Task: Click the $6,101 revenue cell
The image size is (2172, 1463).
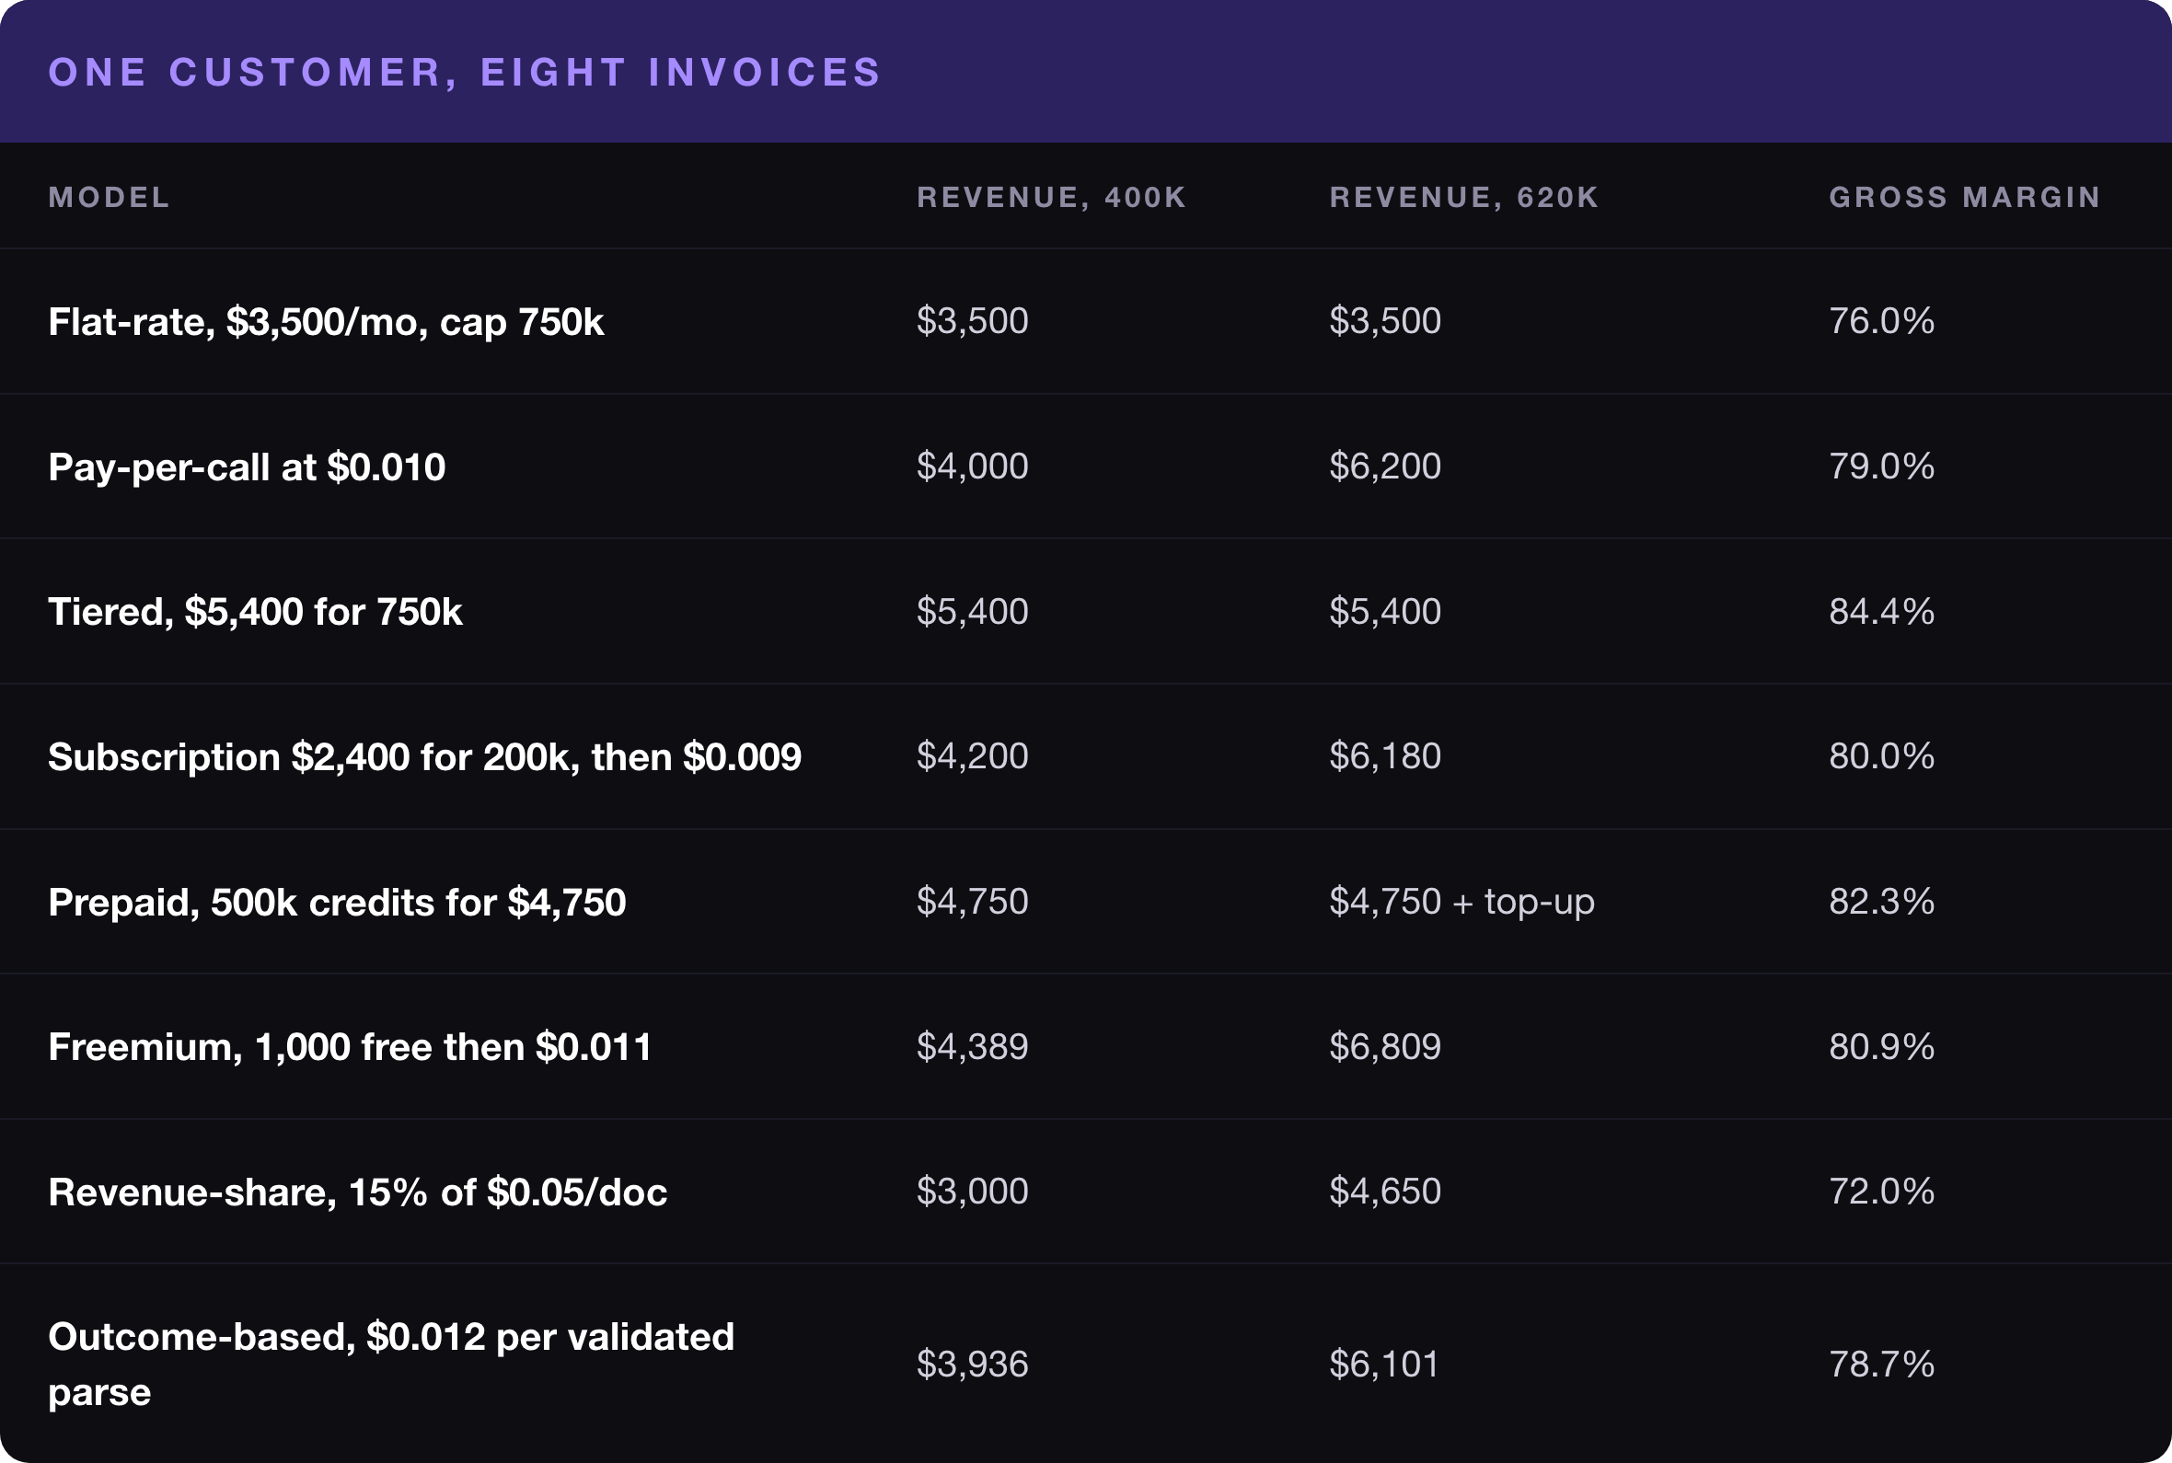Action: coord(1384,1365)
